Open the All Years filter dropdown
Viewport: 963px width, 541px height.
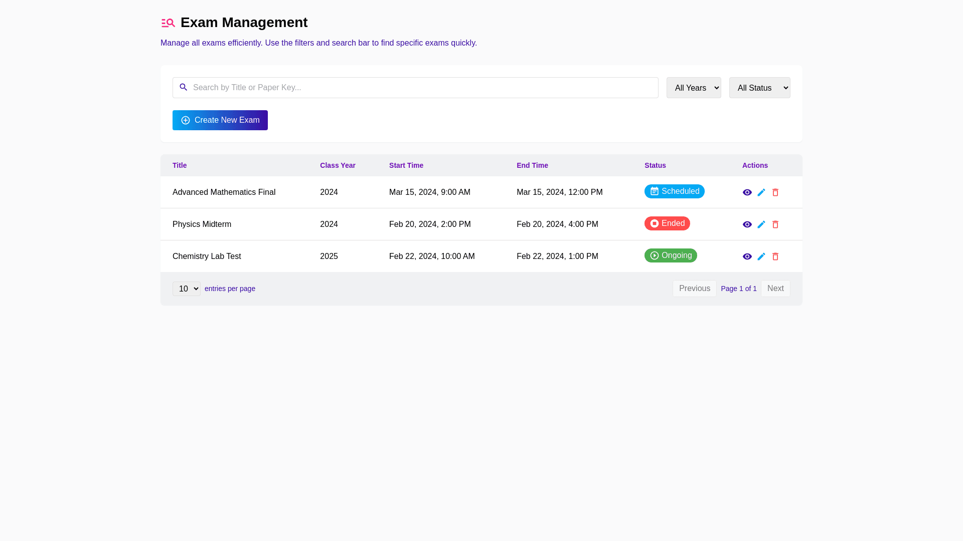point(693,88)
